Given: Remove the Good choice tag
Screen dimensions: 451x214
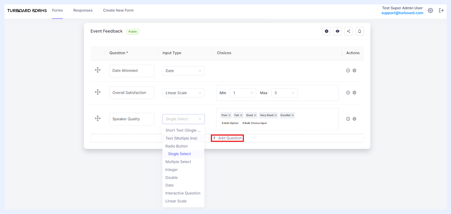Looking at the screenshot, I should click(255, 115).
